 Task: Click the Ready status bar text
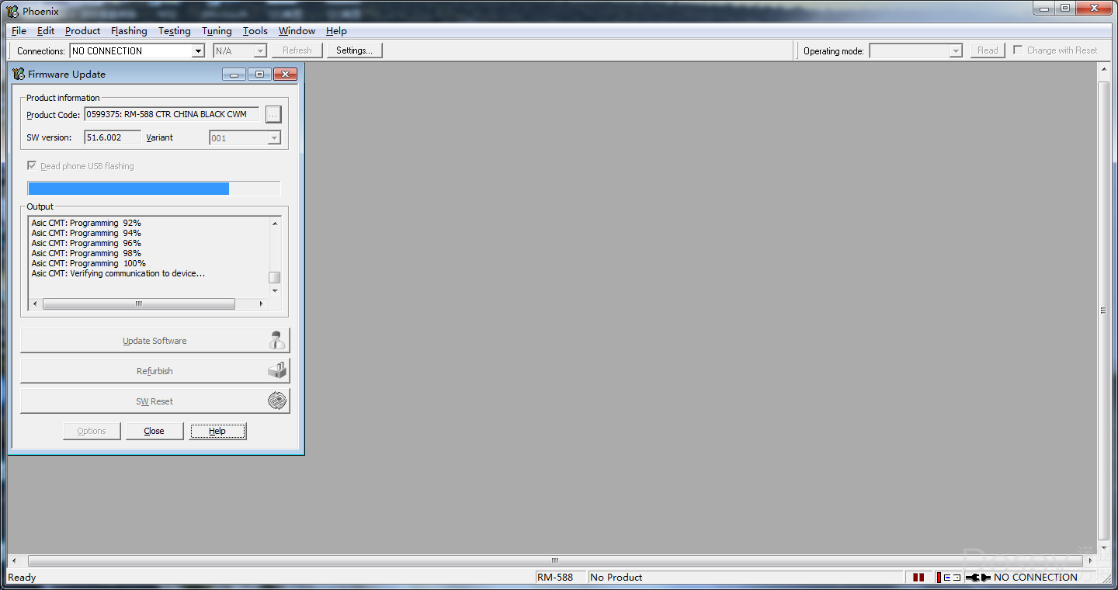coord(22,577)
